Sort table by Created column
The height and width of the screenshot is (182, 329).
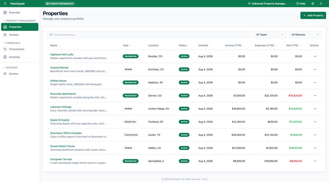(x=205, y=45)
